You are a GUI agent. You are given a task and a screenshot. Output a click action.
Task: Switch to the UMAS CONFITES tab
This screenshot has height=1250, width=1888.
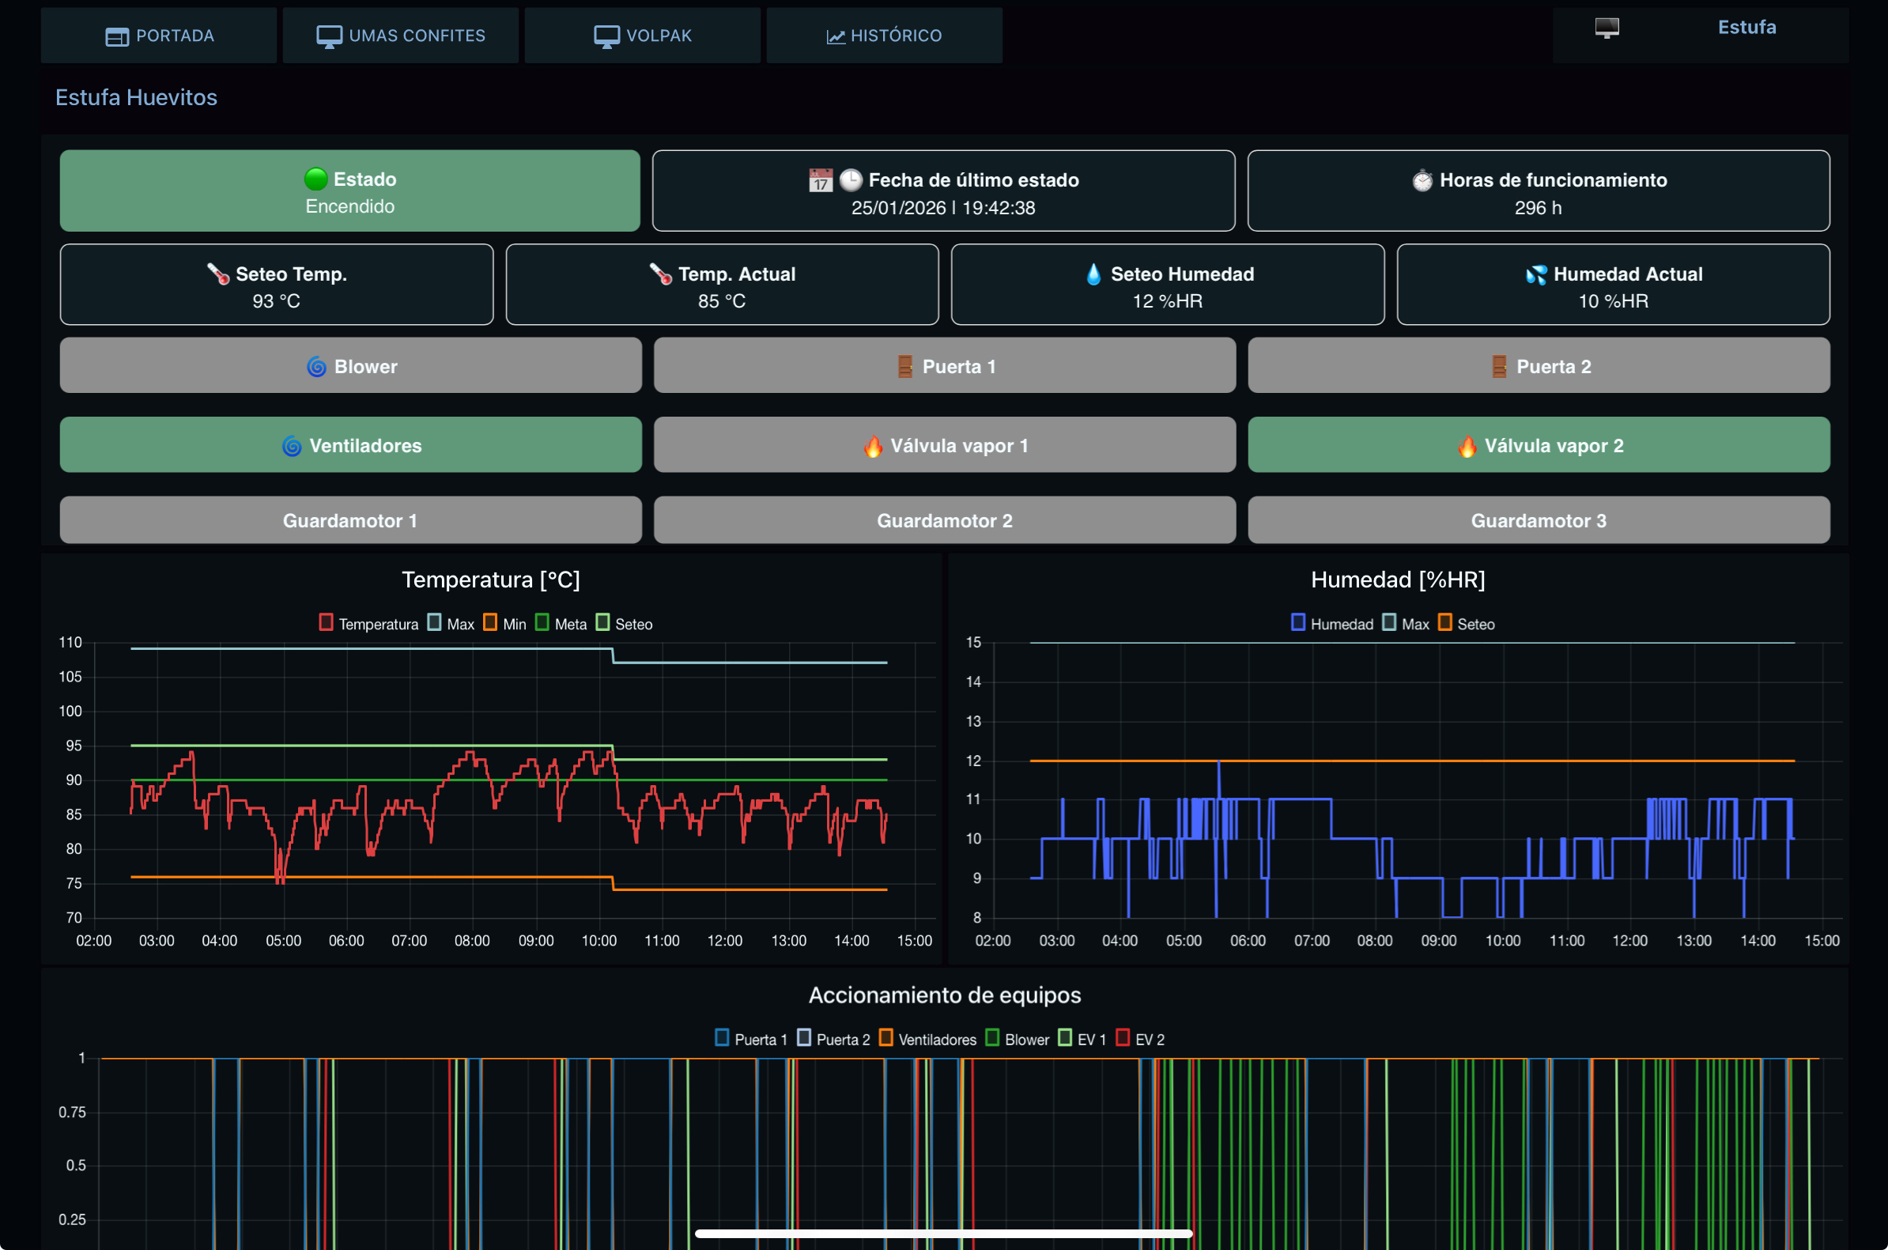click(x=400, y=36)
